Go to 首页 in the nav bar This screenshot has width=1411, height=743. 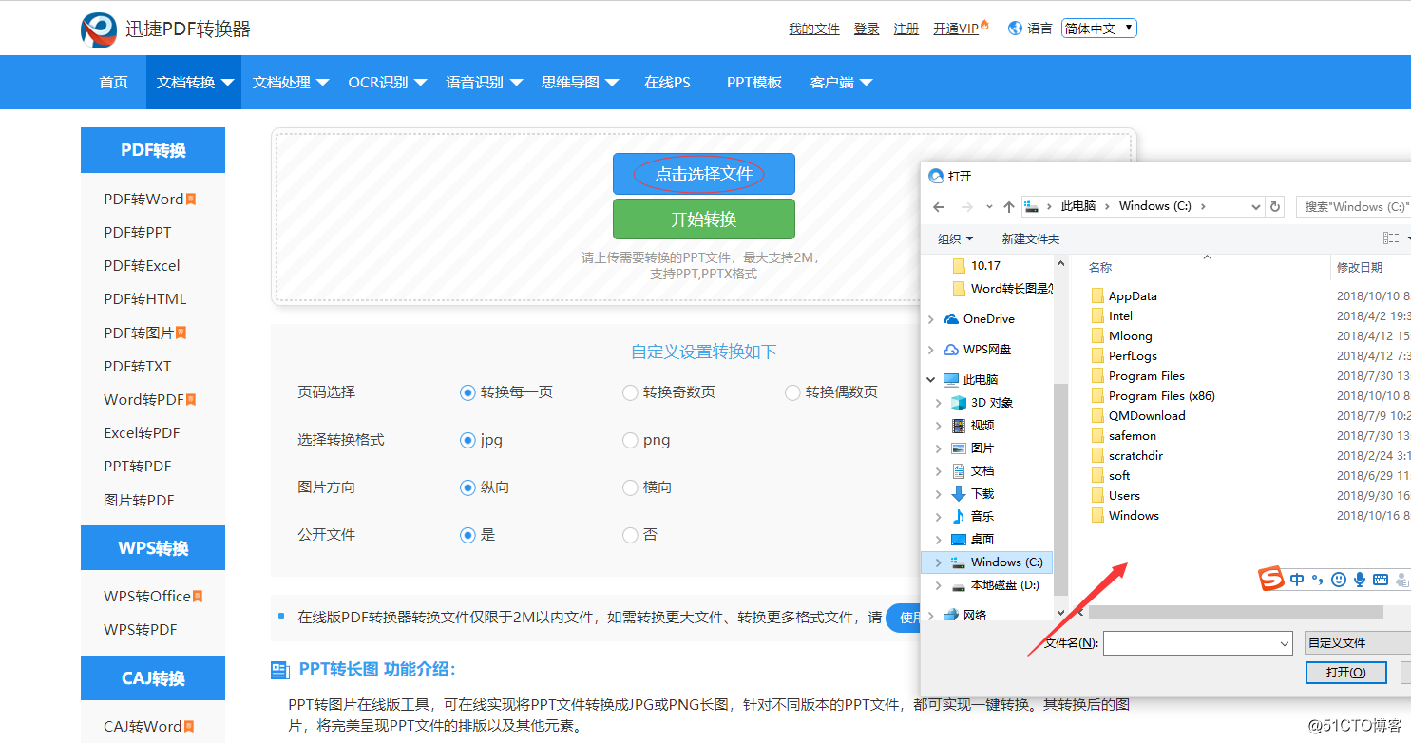coord(113,83)
